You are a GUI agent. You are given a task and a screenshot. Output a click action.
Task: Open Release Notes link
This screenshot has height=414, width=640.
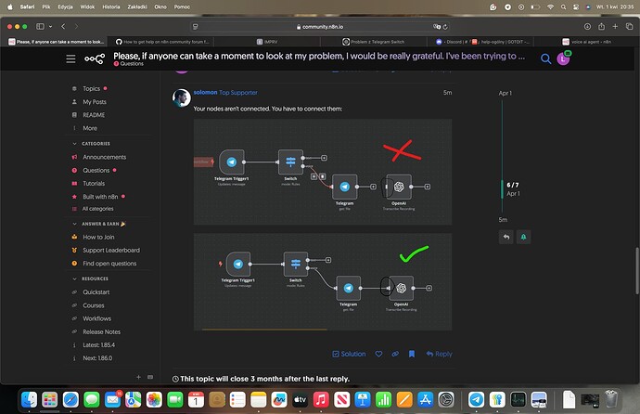point(101,332)
